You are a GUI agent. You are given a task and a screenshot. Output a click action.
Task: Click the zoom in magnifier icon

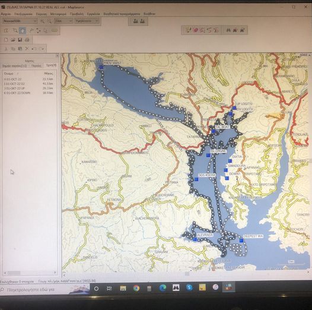pyautogui.click(x=42, y=21)
